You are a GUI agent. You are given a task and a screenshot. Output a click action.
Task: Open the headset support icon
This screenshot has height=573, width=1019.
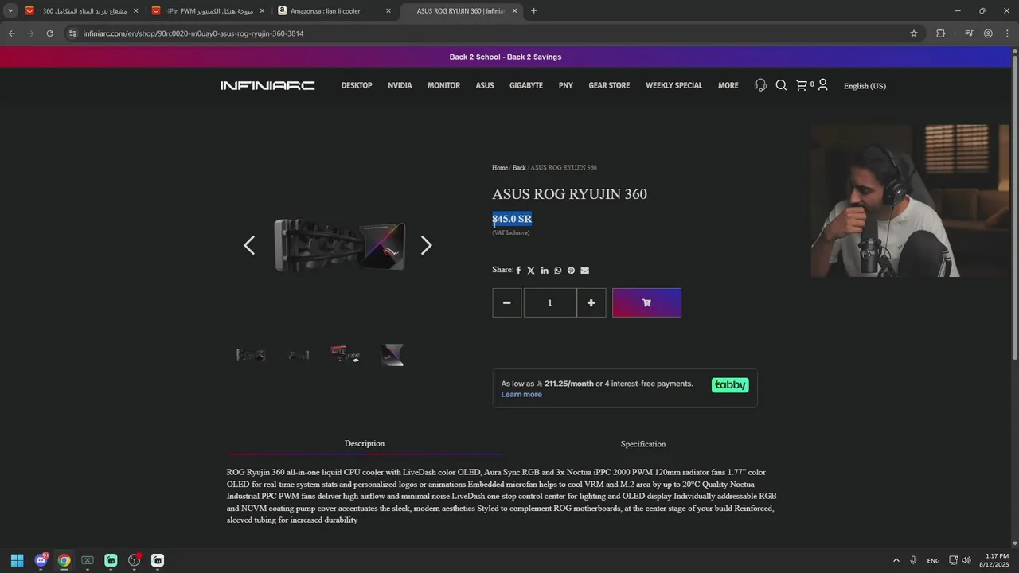click(x=760, y=85)
